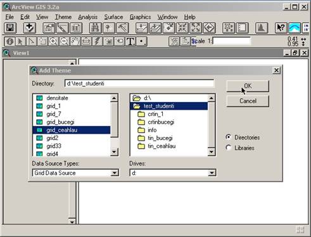Close the Add Theme dialog
Image resolution: width=311 pixels, height=237 pixels.
click(x=276, y=70)
